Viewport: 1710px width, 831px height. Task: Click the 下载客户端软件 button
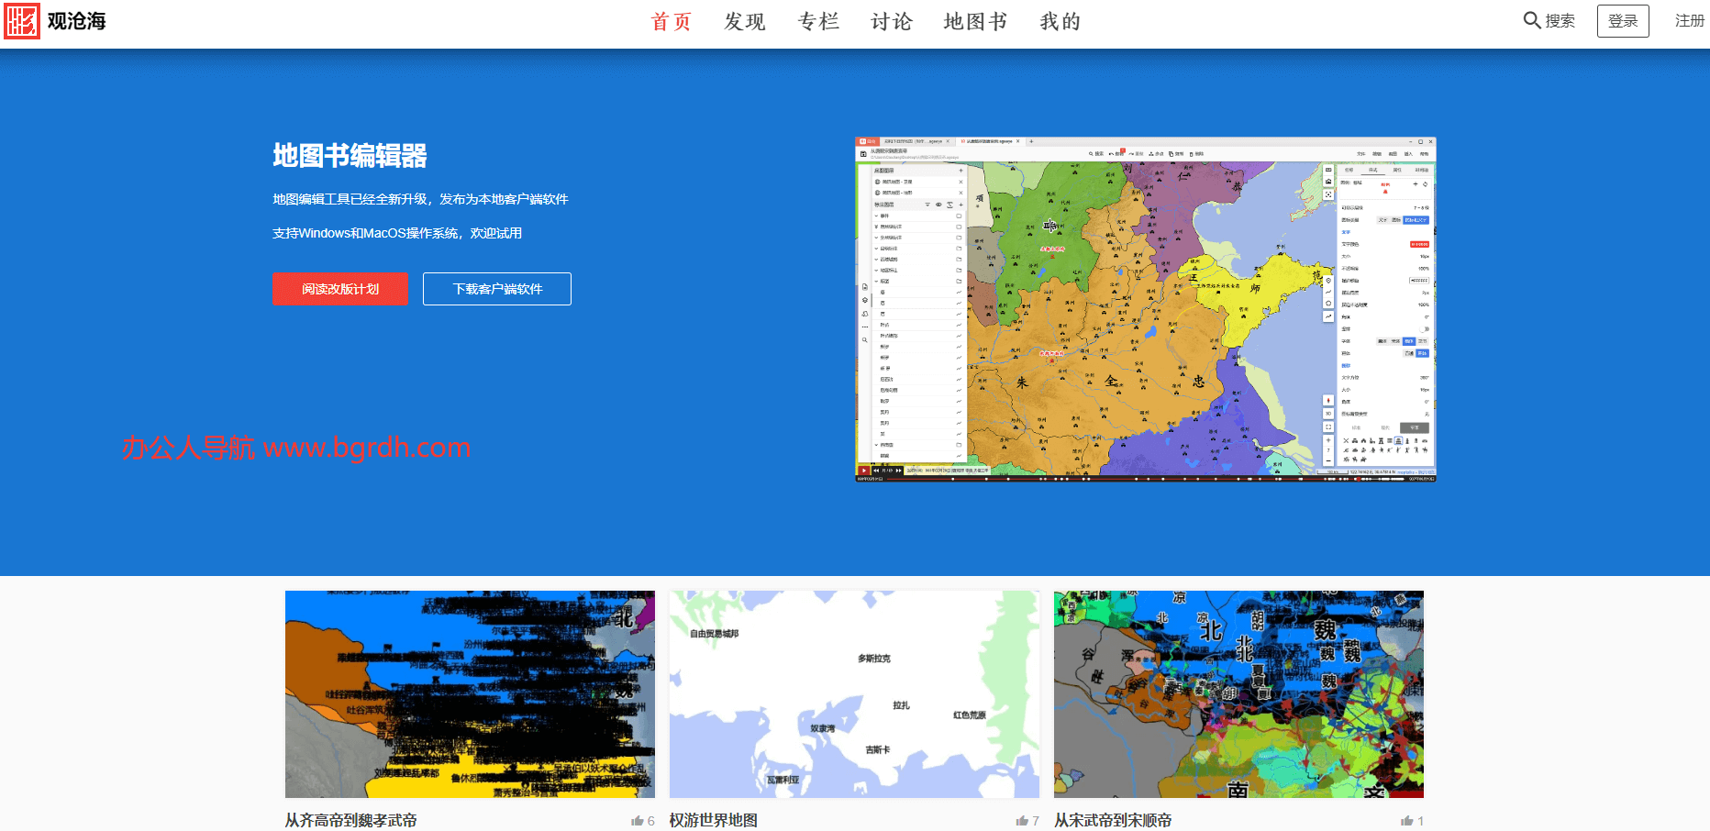(496, 289)
